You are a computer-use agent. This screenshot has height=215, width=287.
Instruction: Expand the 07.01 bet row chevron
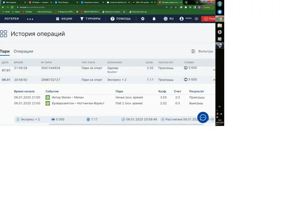(214, 70)
